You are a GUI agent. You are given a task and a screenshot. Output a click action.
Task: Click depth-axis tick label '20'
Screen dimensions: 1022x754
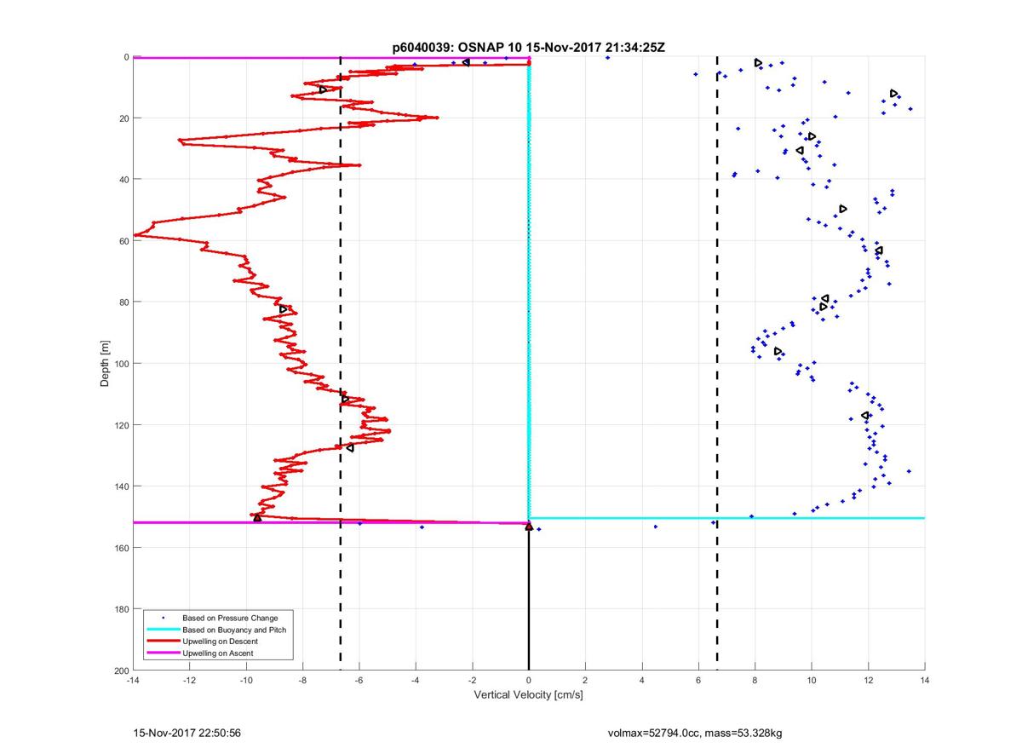[123, 118]
